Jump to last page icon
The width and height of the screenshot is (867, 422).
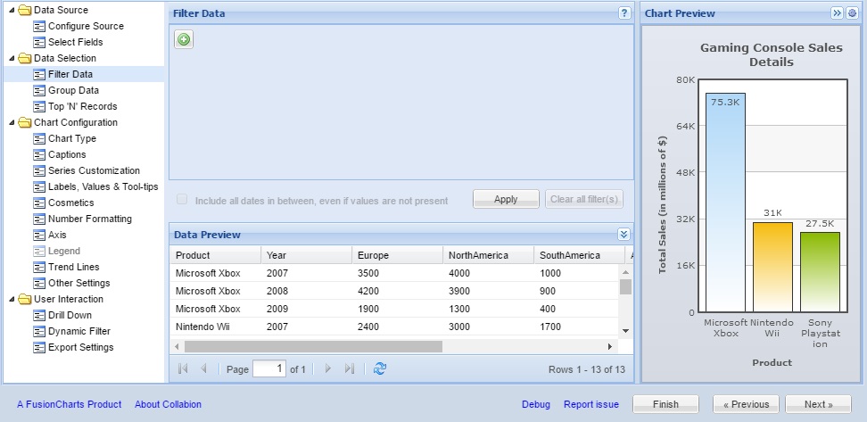[350, 368]
